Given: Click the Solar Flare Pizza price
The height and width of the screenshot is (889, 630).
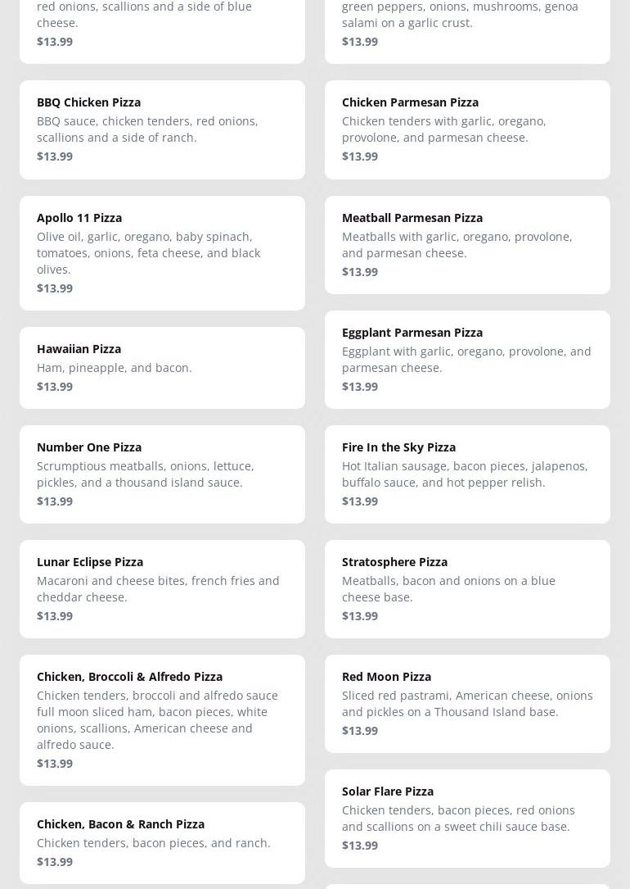Looking at the screenshot, I should (360, 846).
